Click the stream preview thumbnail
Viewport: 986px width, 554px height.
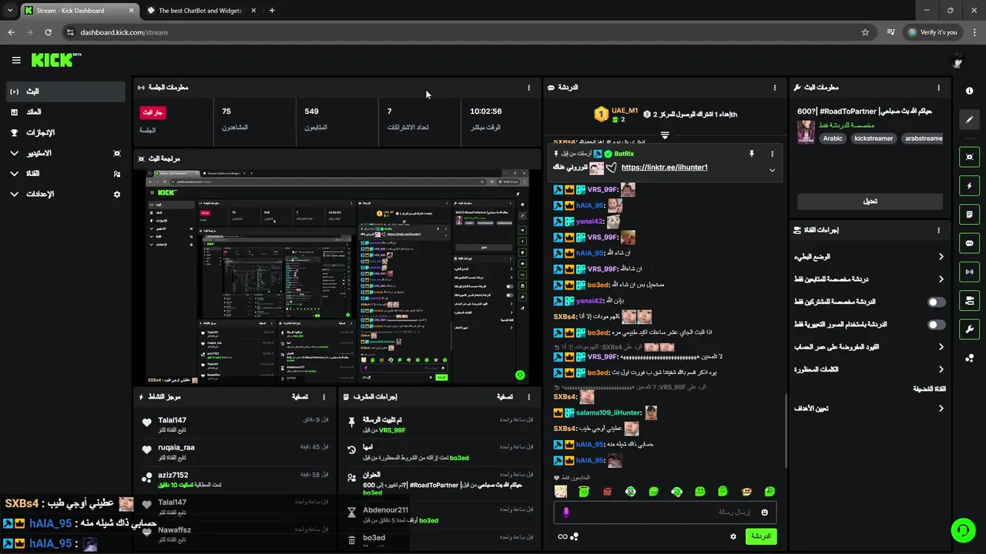point(337,277)
